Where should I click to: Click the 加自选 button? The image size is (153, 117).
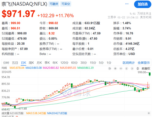coord(143,4)
